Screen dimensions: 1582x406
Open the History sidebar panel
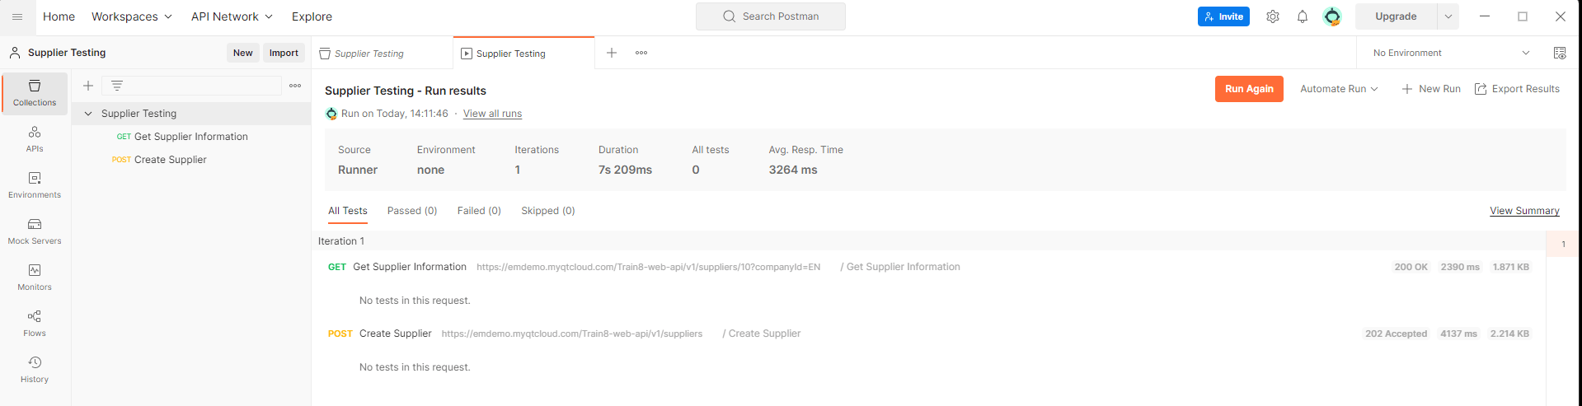(x=35, y=370)
